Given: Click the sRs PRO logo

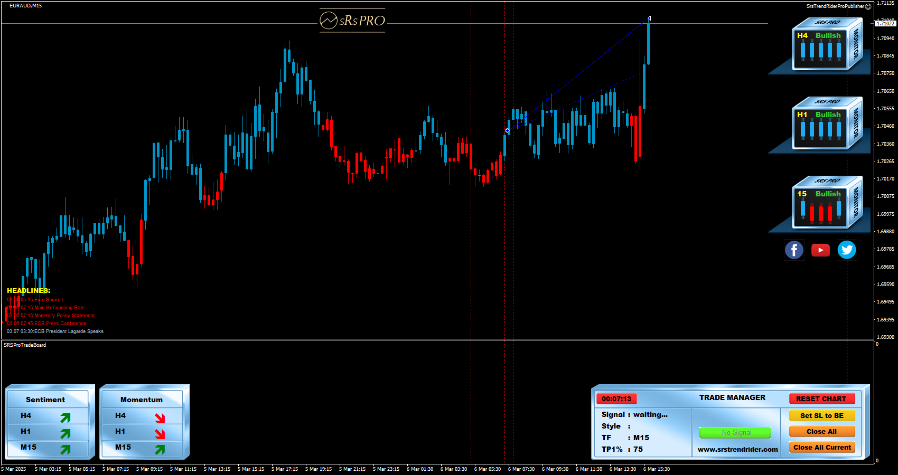Looking at the screenshot, I should (352, 21).
